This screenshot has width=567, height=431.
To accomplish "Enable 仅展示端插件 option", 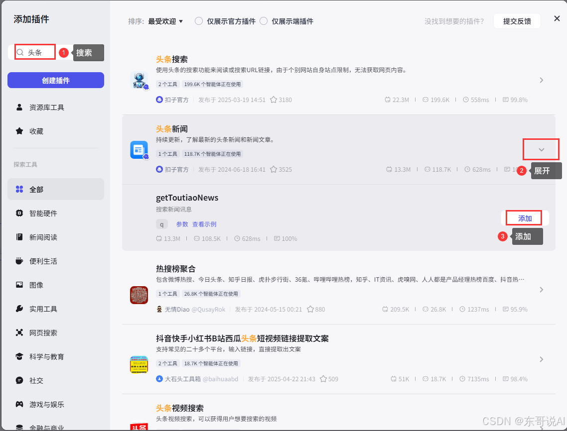I will pyautogui.click(x=264, y=21).
